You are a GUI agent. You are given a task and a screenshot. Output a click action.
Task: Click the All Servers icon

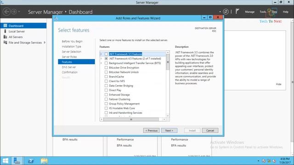[5, 37]
